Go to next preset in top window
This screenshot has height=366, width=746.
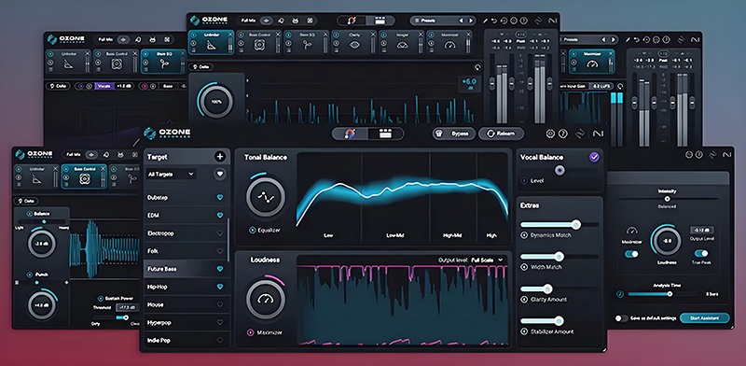pyautogui.click(x=471, y=21)
